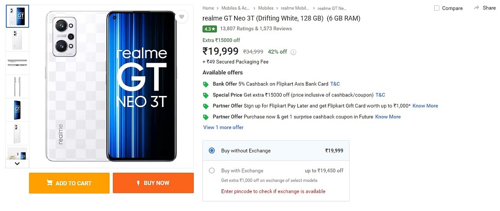Screen dimensions: 500x211
Task: Tick the Compare checkbox
Action: coord(437,8)
